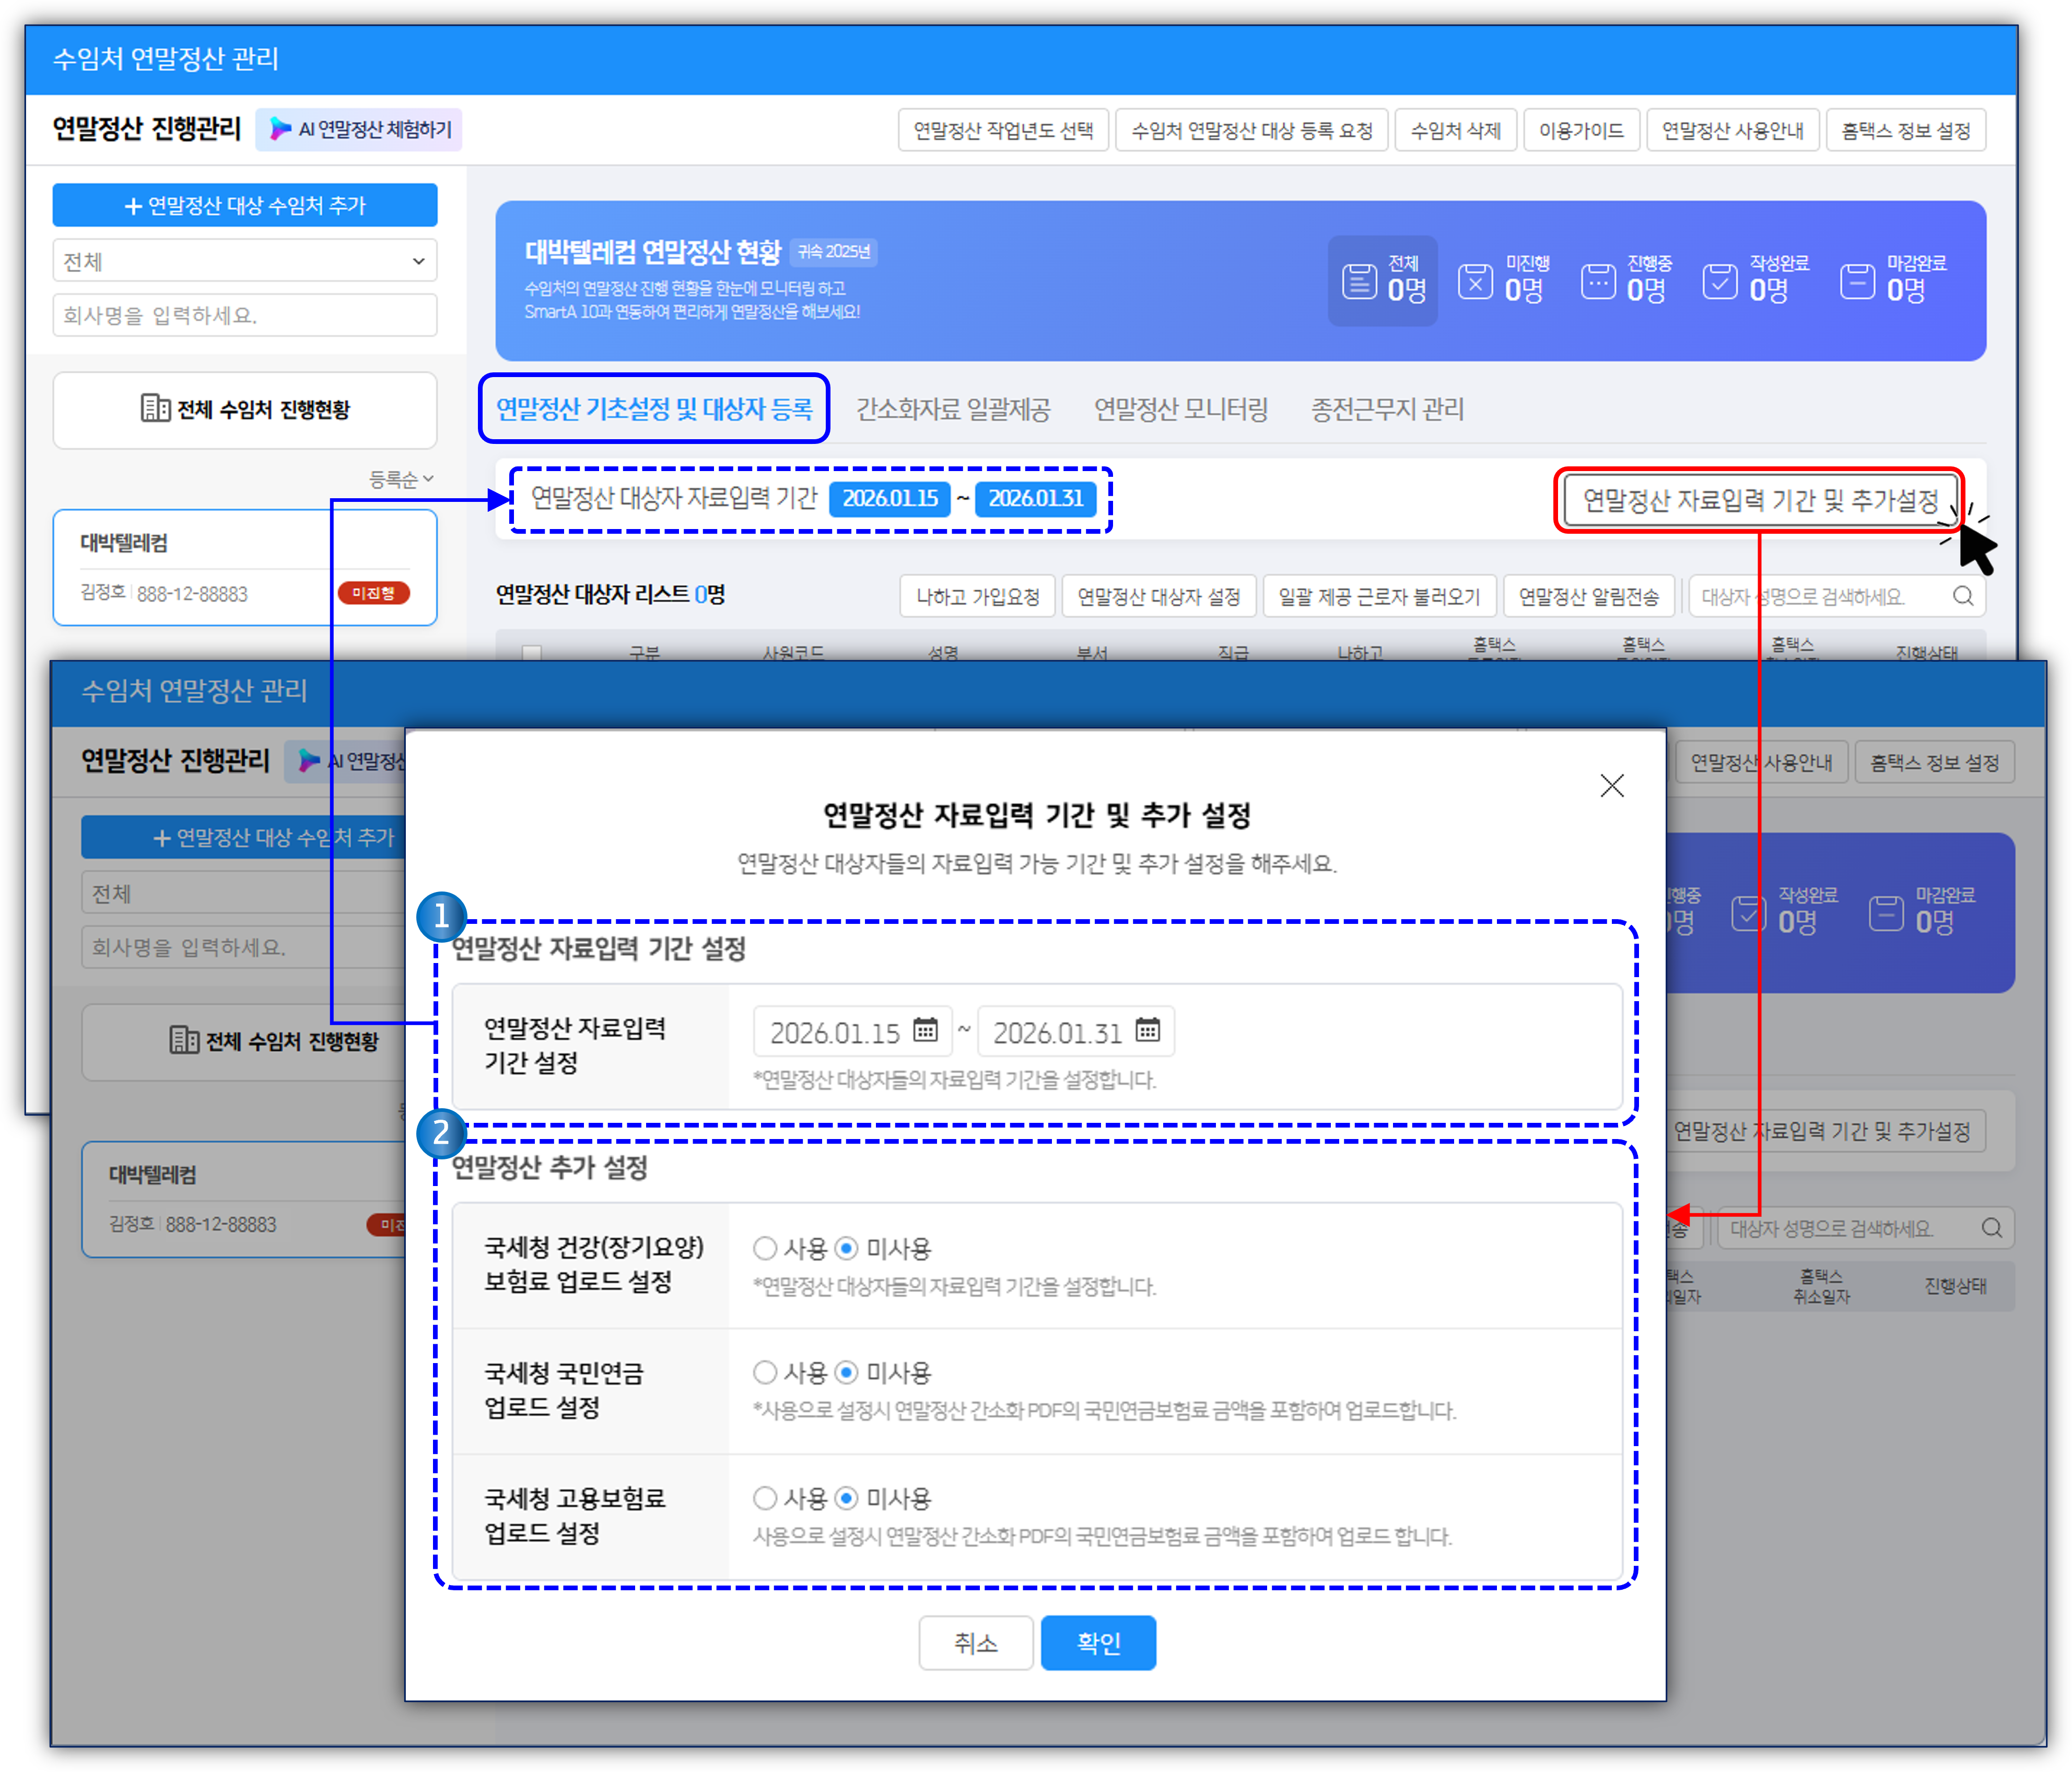The width and height of the screenshot is (2072, 1772).
Task: Click the 작성완료 icon in the dimmed window
Action: [x=1749, y=913]
